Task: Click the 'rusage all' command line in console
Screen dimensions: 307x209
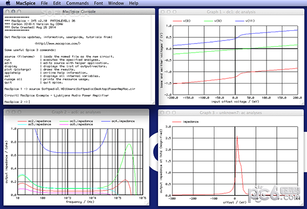Action: click(47, 79)
